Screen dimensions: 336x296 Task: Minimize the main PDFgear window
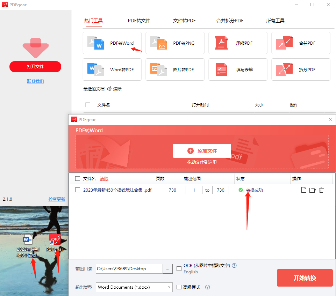[x=296, y=5]
